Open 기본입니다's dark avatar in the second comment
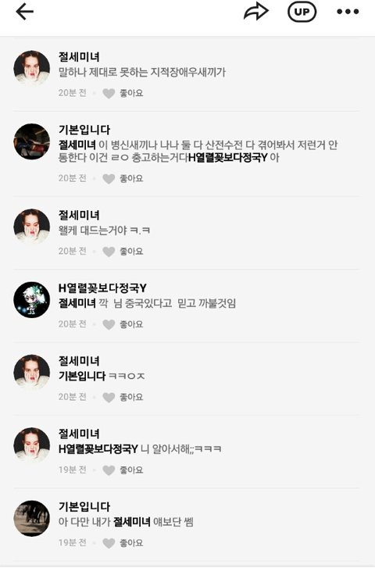Image resolution: width=375 pixels, height=568 pixels. (x=31, y=141)
